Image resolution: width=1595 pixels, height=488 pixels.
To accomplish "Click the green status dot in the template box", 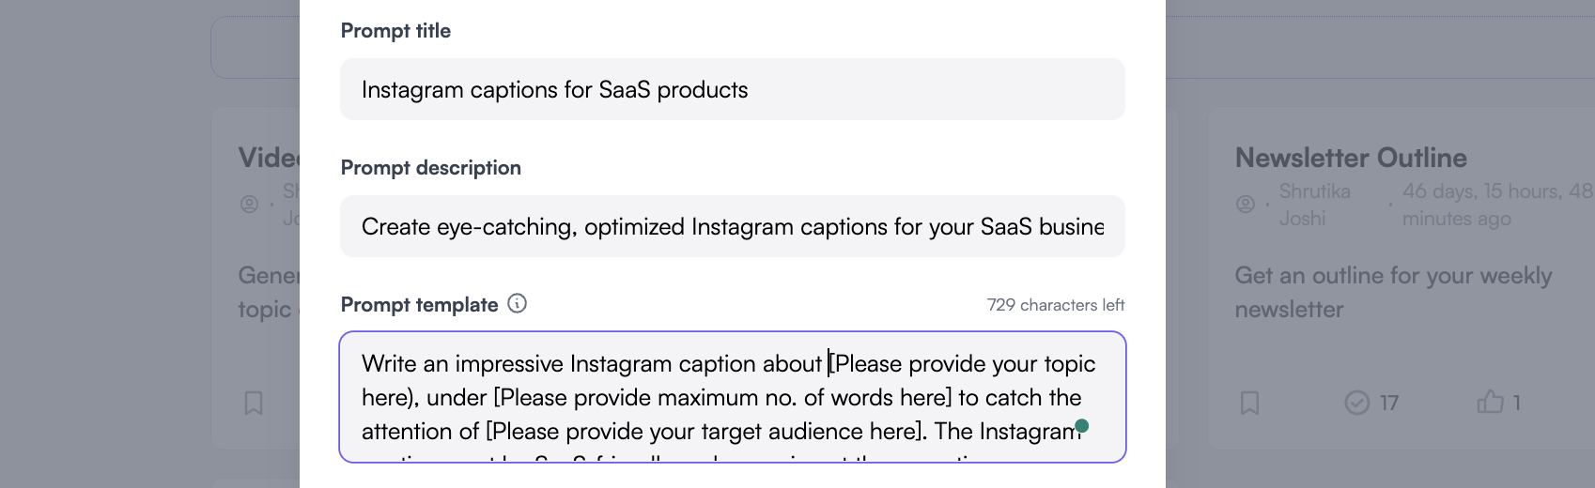I will [1082, 426].
